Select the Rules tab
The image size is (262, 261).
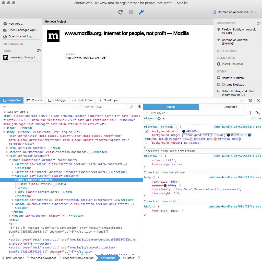pyautogui.click(x=171, y=107)
